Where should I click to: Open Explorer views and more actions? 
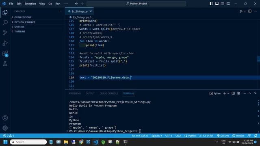pyautogui.click(x=60, y=11)
